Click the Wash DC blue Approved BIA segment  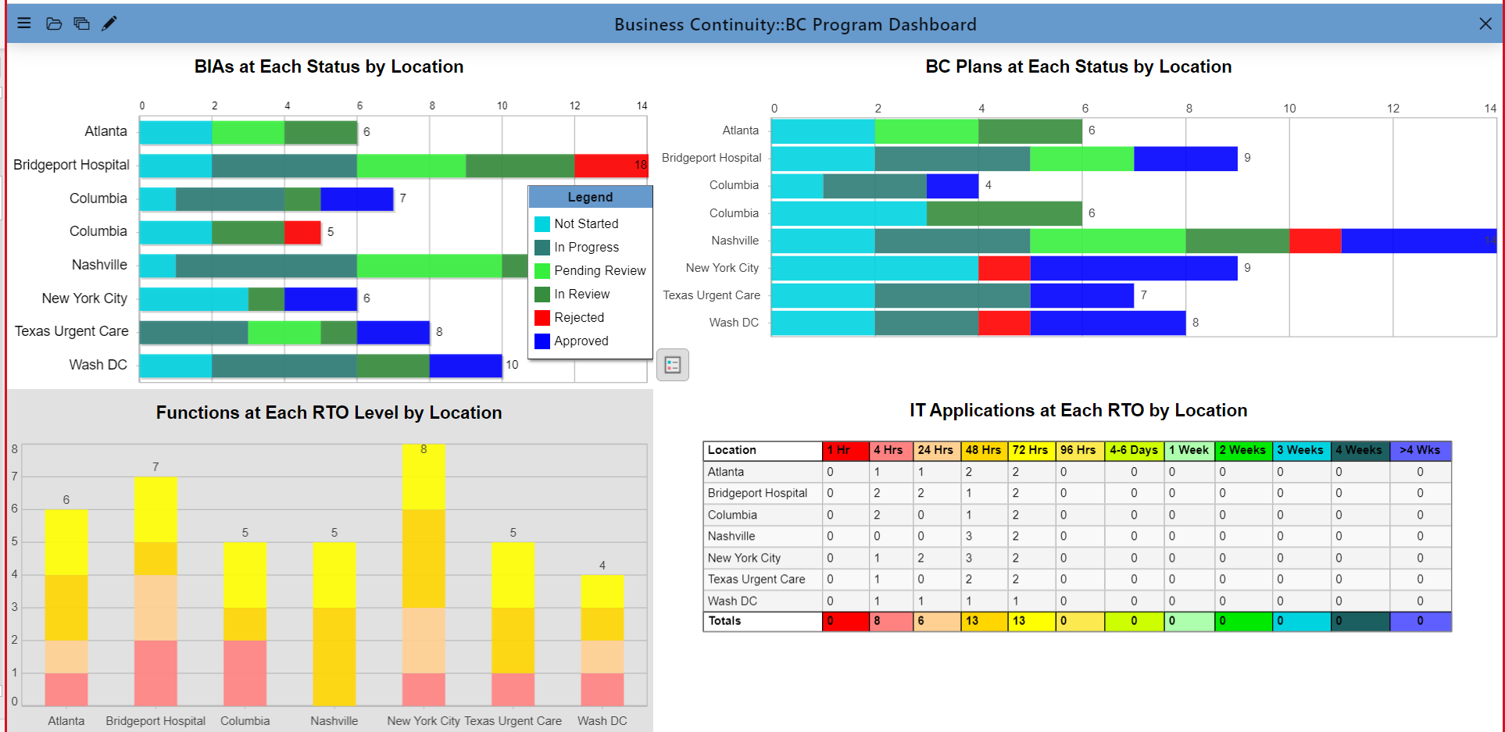[466, 366]
